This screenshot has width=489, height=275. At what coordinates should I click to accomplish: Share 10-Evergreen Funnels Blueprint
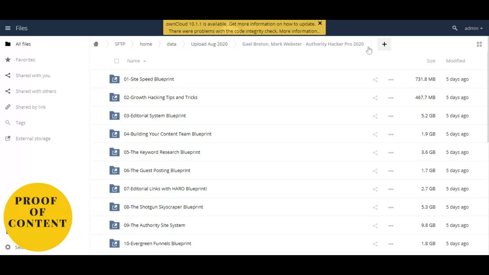(x=375, y=244)
